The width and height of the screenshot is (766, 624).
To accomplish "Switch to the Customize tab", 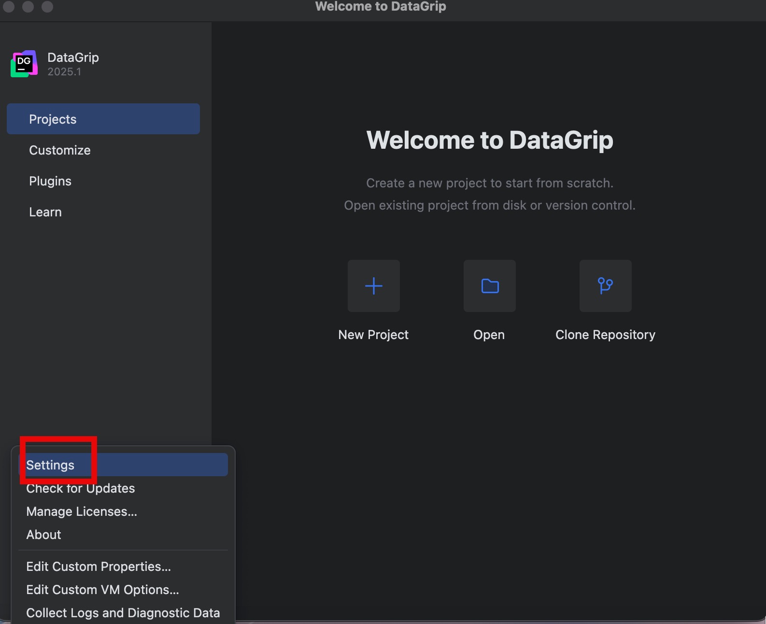I will tap(60, 150).
